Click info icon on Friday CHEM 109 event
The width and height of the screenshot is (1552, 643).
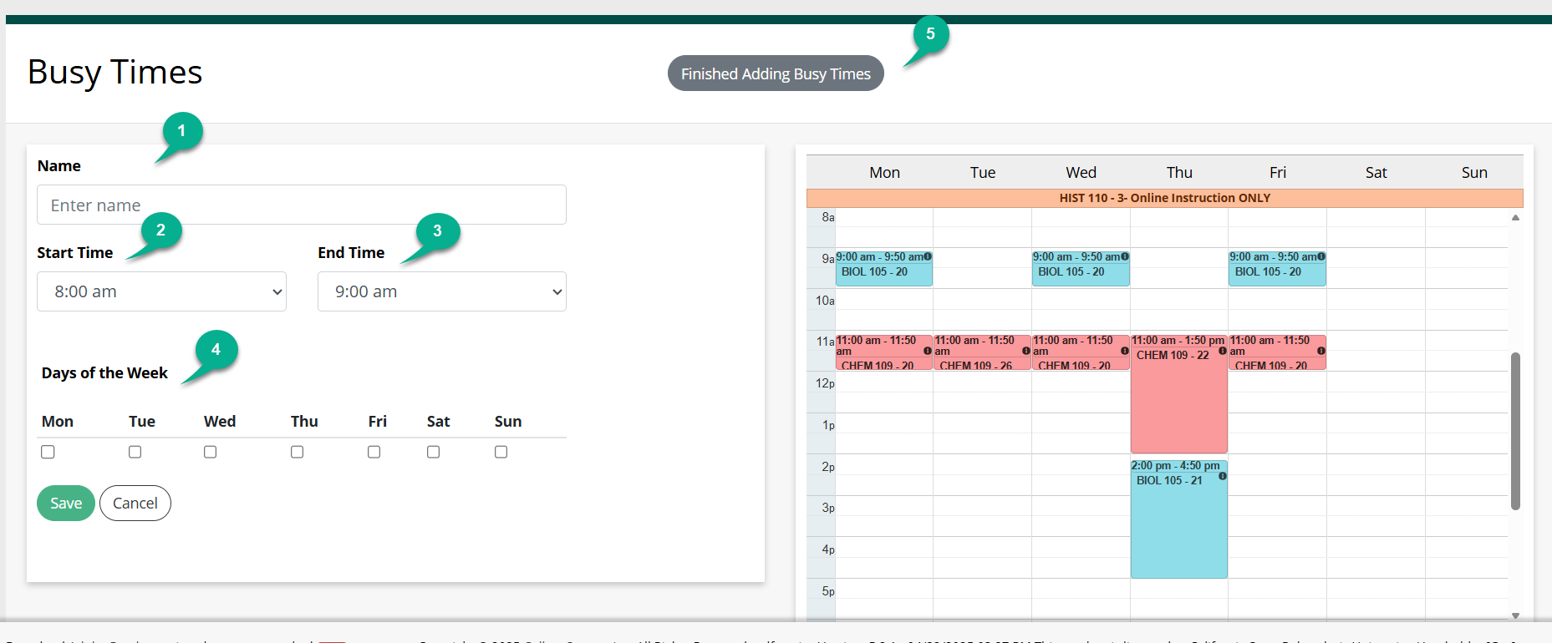pos(1321,351)
